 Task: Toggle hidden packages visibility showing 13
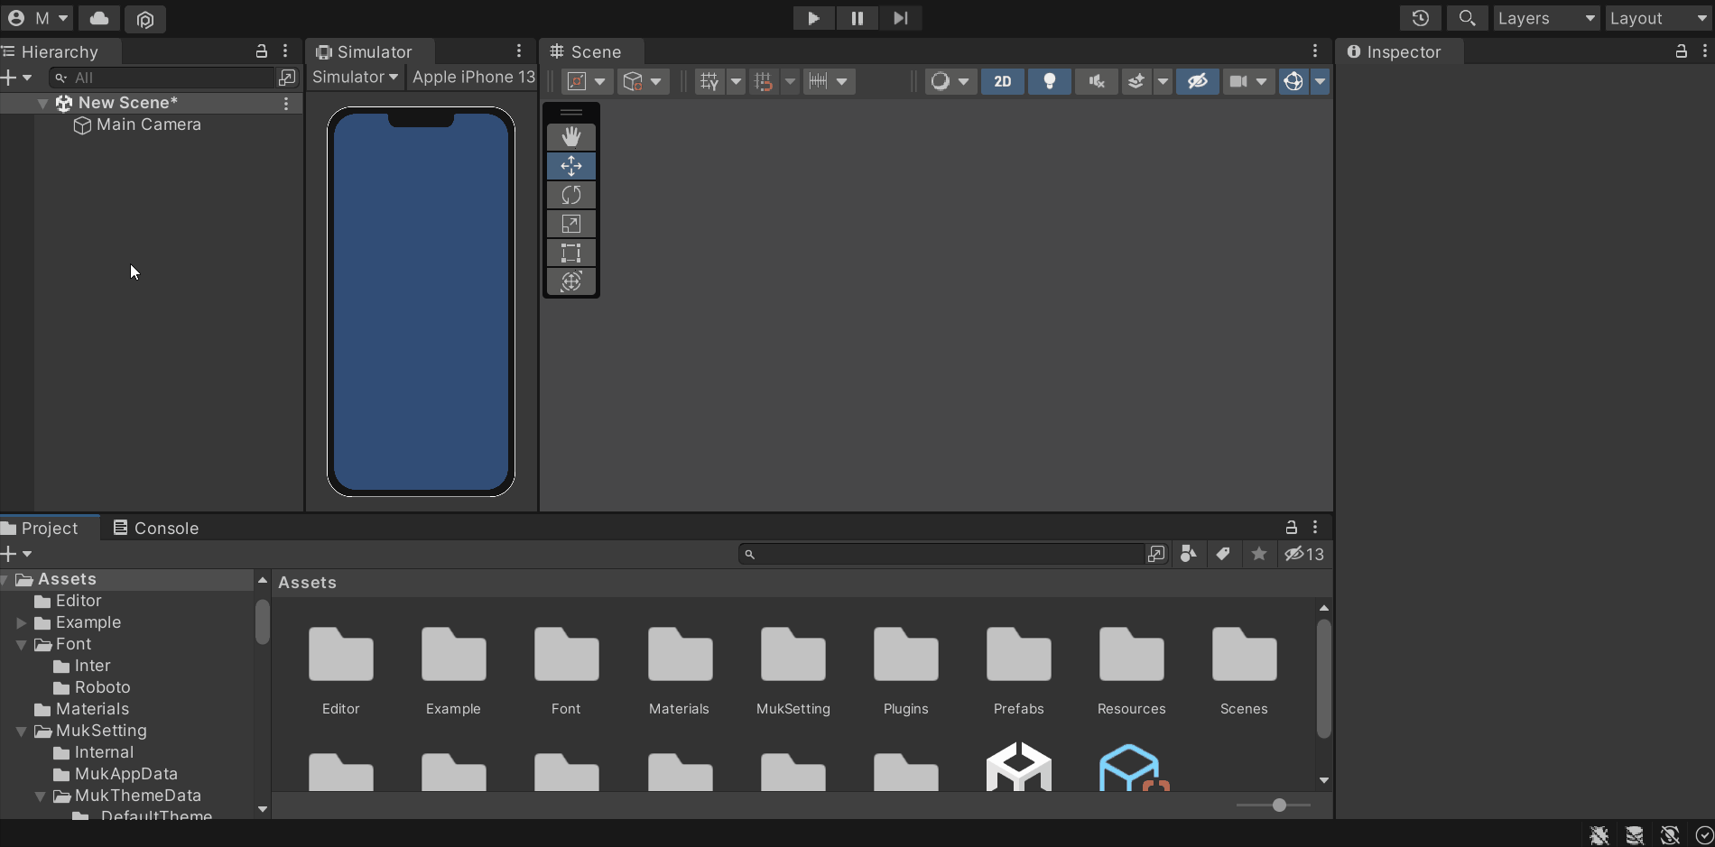[1304, 554]
